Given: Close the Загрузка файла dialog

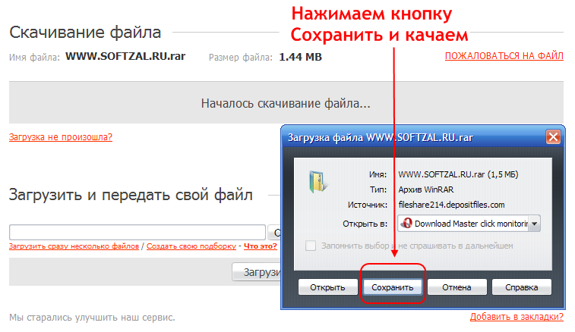Looking at the screenshot, I should point(553,137).
